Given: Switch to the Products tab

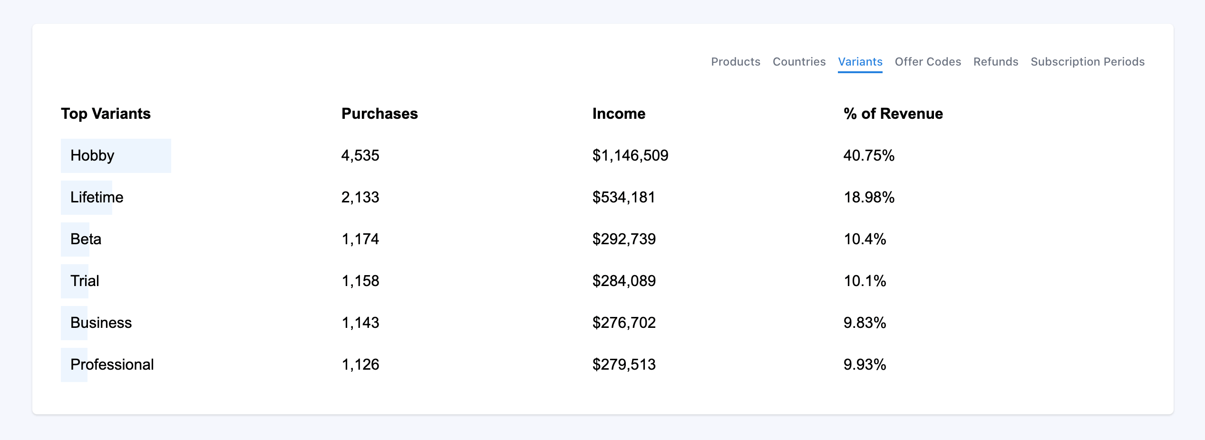Looking at the screenshot, I should click(x=735, y=62).
